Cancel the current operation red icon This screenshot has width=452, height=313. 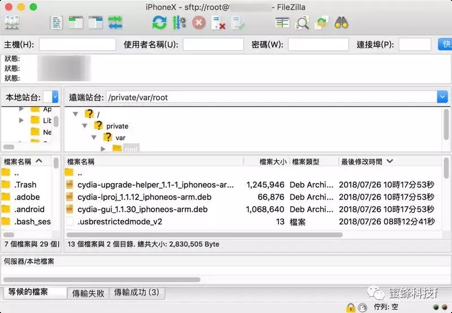pyautogui.click(x=199, y=23)
